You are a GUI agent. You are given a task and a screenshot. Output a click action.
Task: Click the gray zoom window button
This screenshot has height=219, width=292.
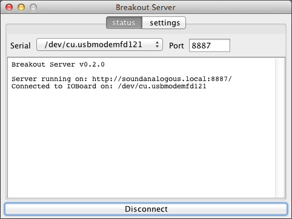pyautogui.click(x=33, y=7)
